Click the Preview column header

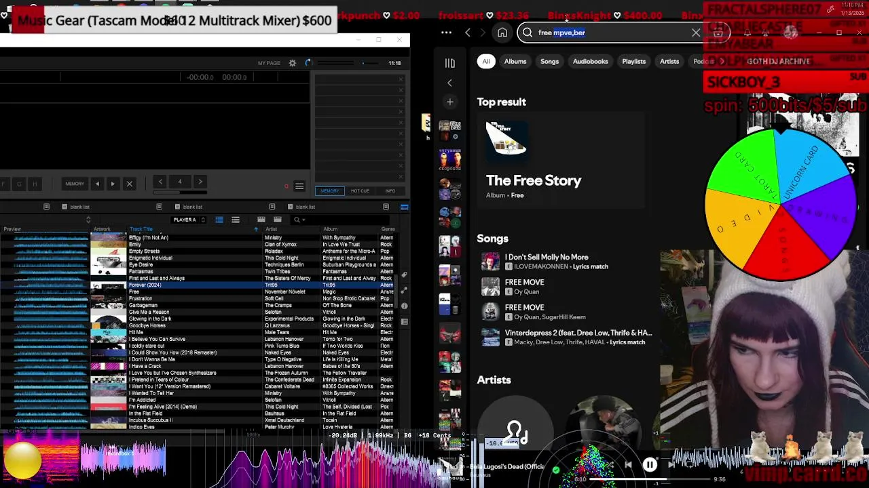(x=12, y=229)
